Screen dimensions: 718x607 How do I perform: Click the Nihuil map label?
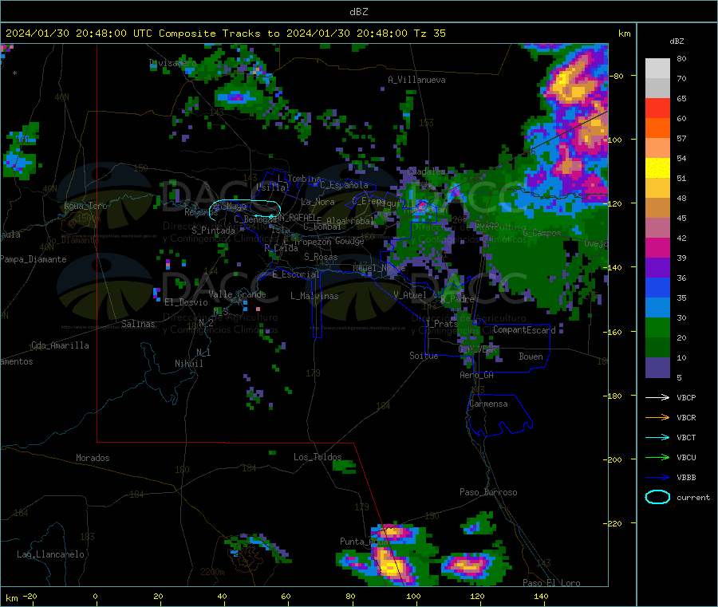click(188, 364)
